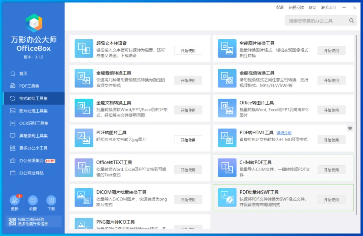
Task: Favorite PDF转HTML工具 with the heart icon
Action: (350, 129)
